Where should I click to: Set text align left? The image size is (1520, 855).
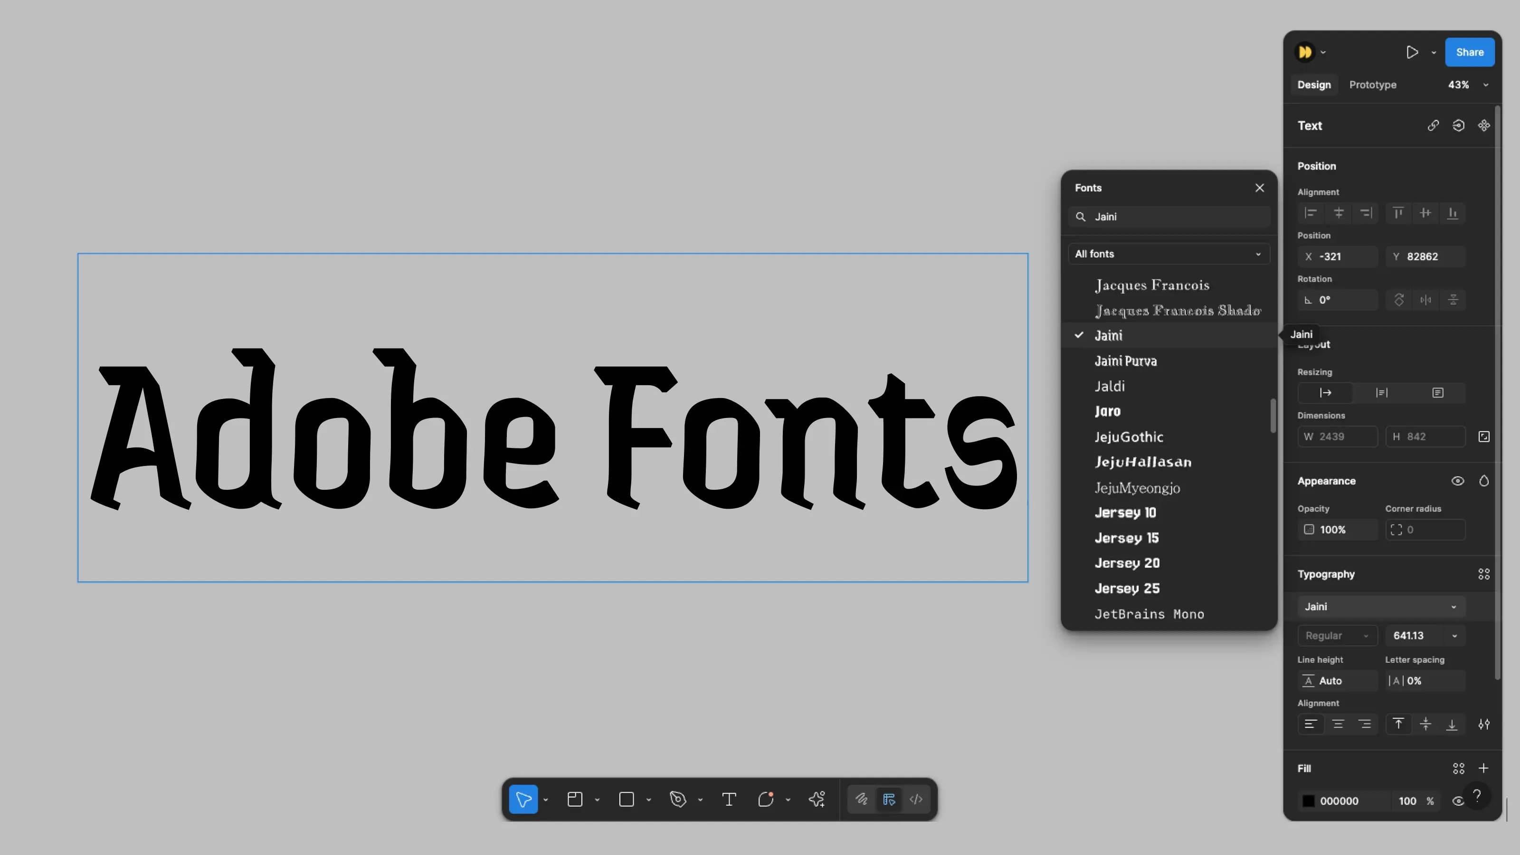coord(1311,724)
